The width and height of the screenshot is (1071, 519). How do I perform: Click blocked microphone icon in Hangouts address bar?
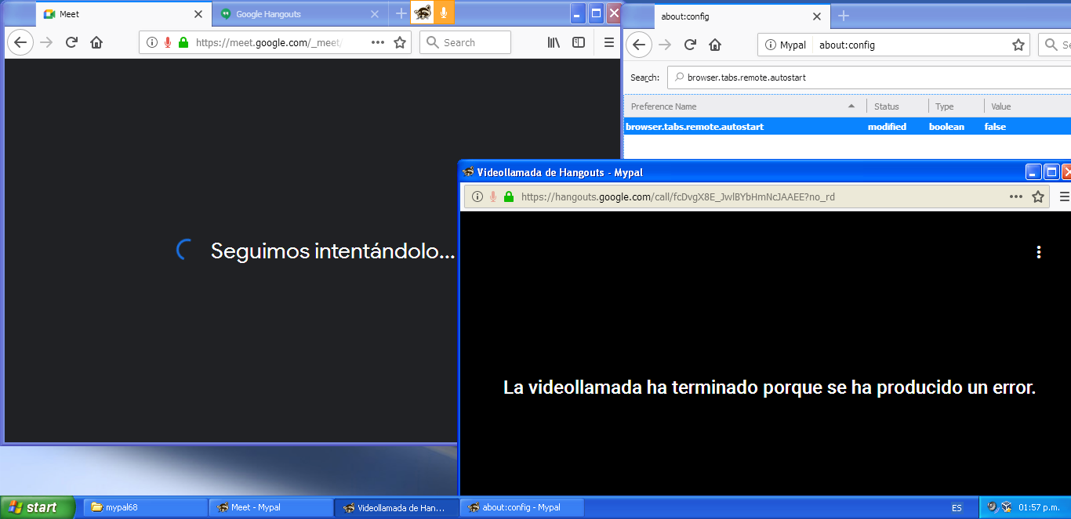click(x=493, y=196)
